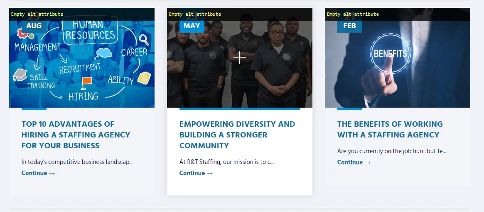This screenshot has height=212, width=484.
Task: Click the first card's Empty alt attribute label
Action: coord(37,14)
